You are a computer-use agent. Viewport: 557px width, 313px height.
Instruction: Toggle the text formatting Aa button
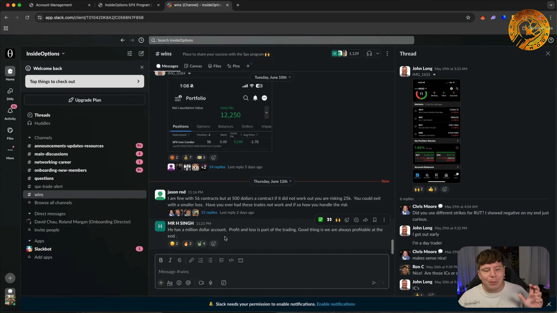coord(170,283)
